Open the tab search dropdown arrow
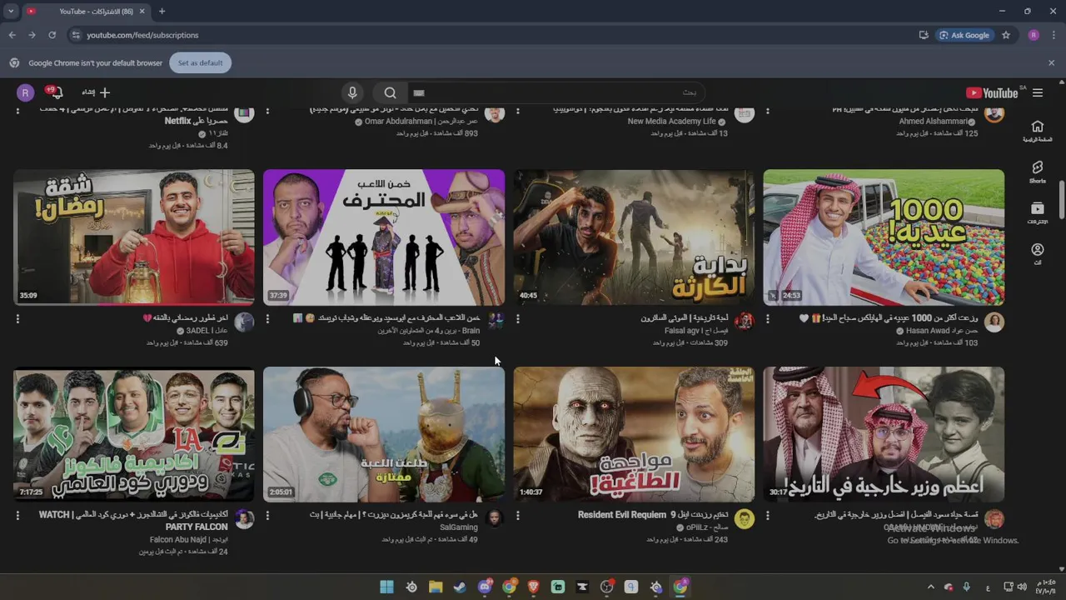The height and width of the screenshot is (600, 1066). point(10,11)
